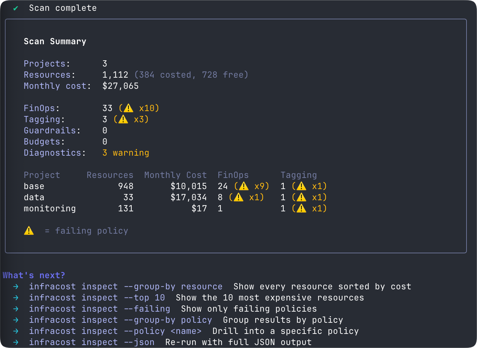
Task: Click the "What's next?" heading
Action: (x=34, y=275)
